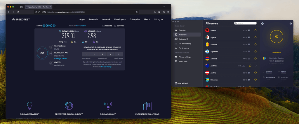The width and height of the screenshot is (299, 124).
Task: Select All servers in VPN sidebar
Action: click(x=187, y=35)
